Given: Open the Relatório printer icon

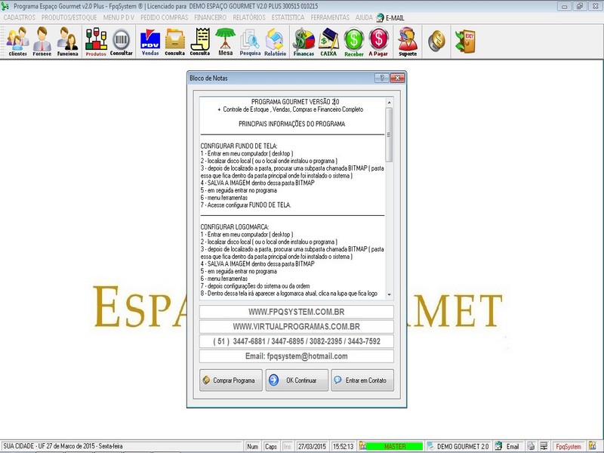Looking at the screenshot, I should (x=275, y=42).
